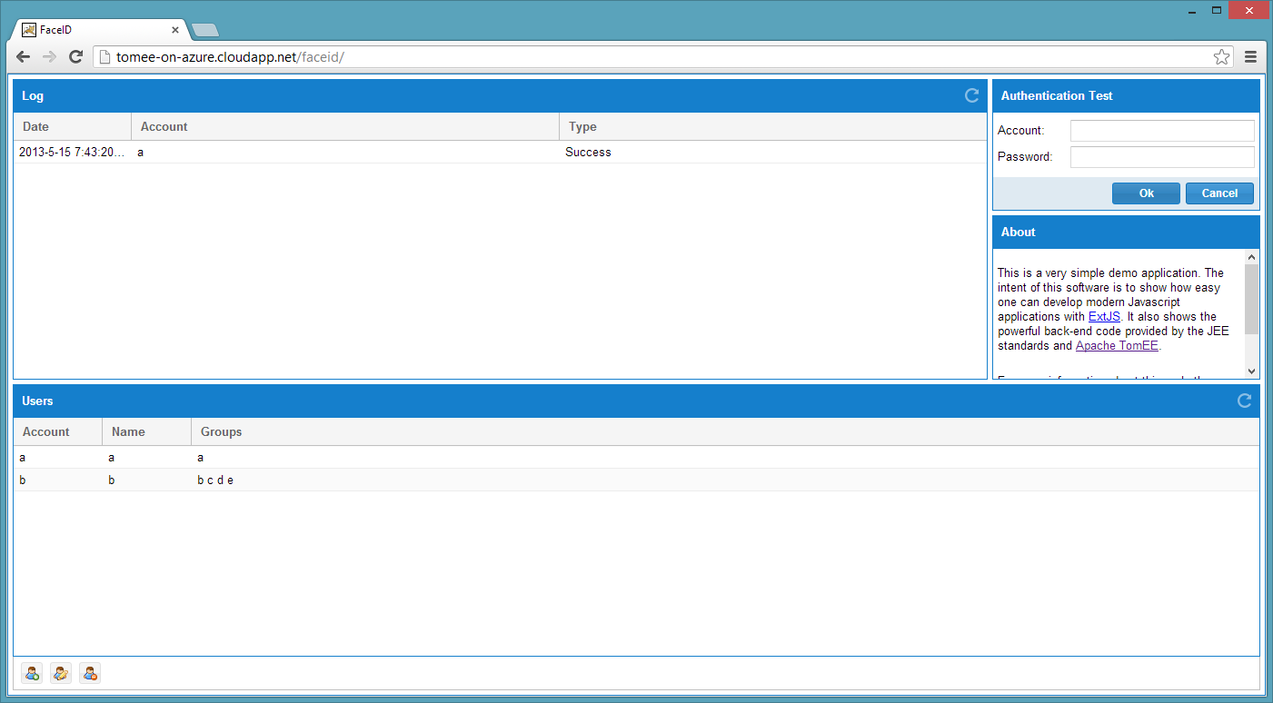Screen dimensions: 1273x703
Task: Open the Apache TomEE link
Action: coord(1117,345)
